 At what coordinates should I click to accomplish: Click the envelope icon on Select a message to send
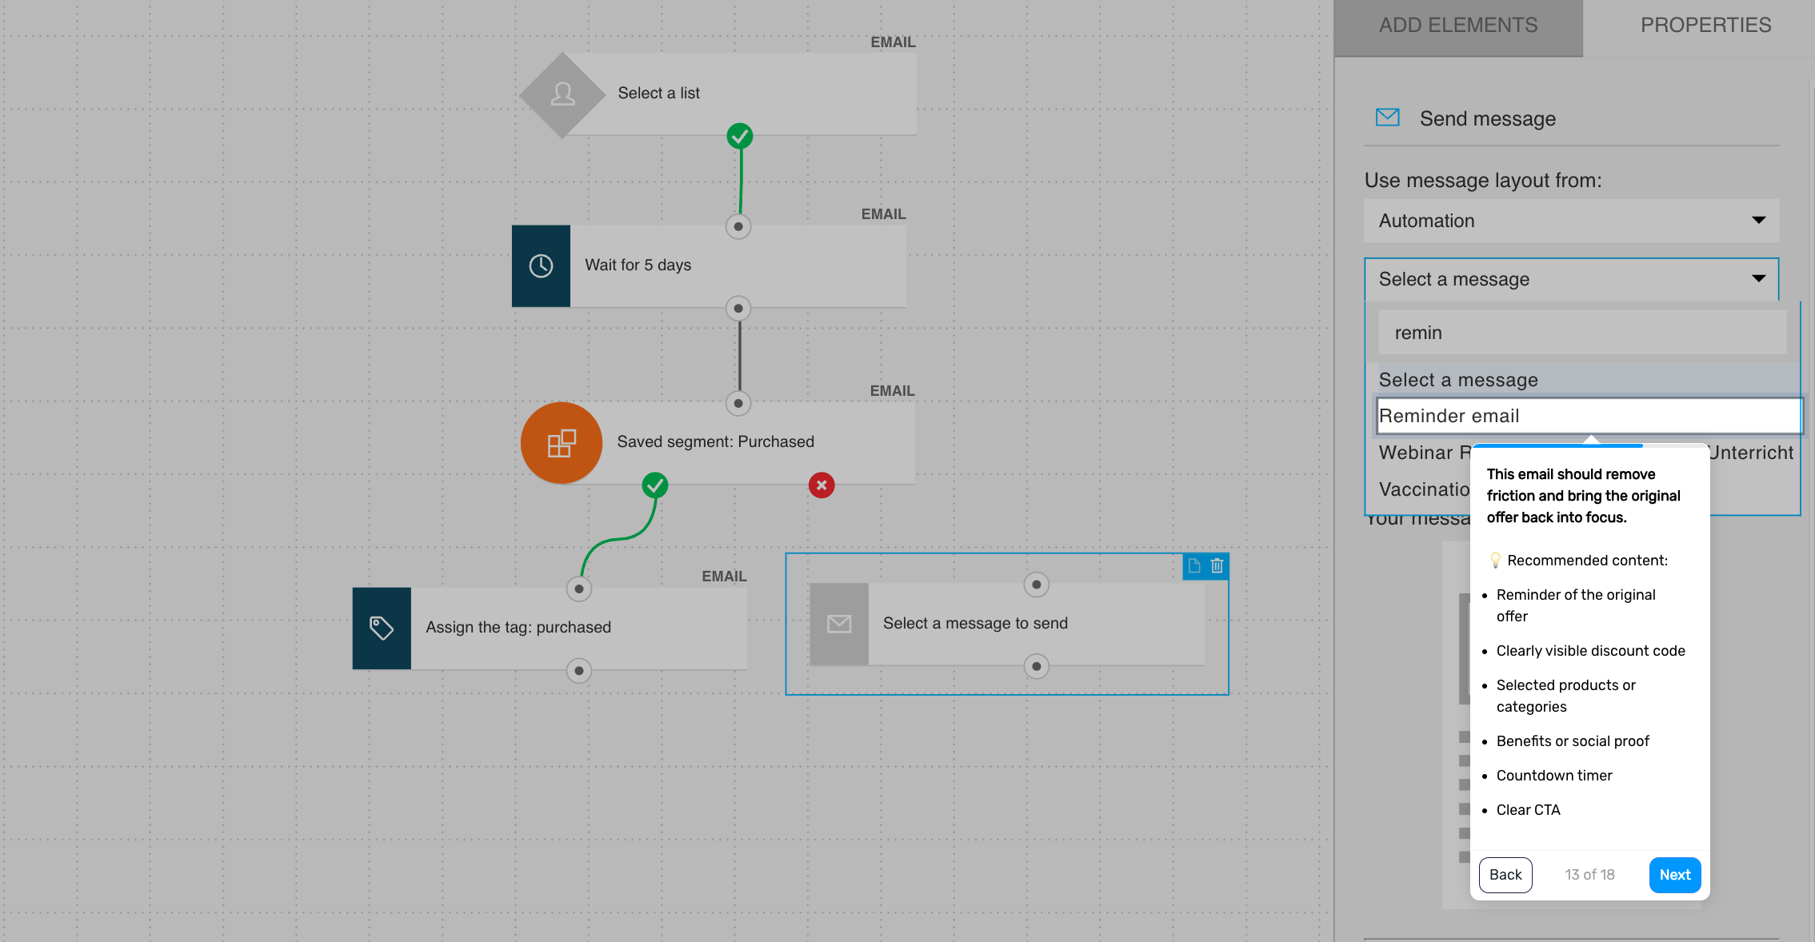click(x=839, y=624)
